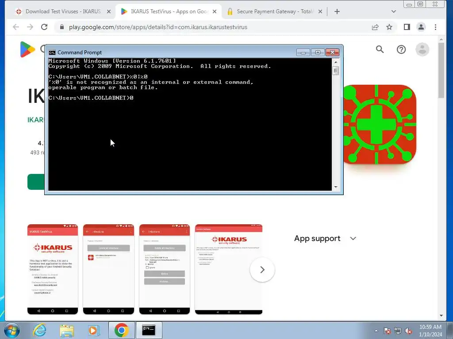Close the Command Prompt window

pos(333,53)
